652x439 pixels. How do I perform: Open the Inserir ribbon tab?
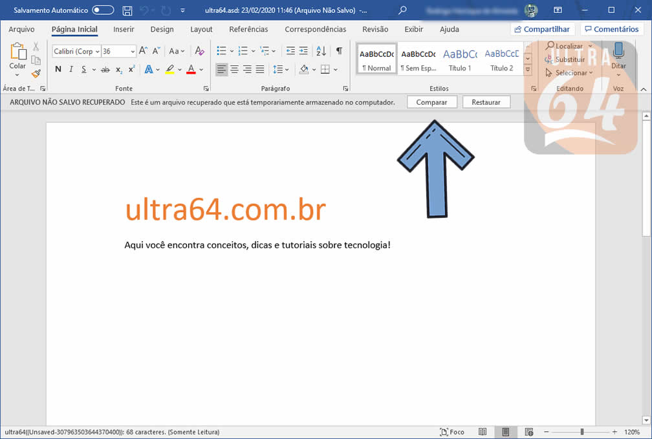tap(124, 29)
